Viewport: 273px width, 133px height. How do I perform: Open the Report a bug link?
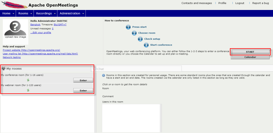260,3
